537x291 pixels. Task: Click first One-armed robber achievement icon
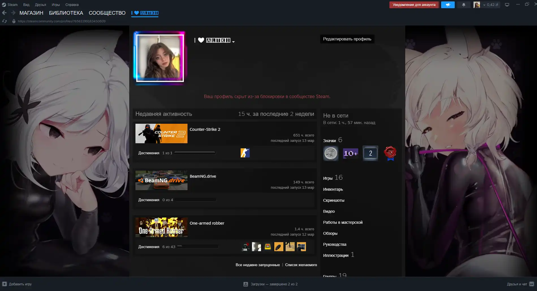pos(245,247)
